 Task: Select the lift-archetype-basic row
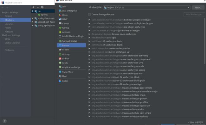107,41
